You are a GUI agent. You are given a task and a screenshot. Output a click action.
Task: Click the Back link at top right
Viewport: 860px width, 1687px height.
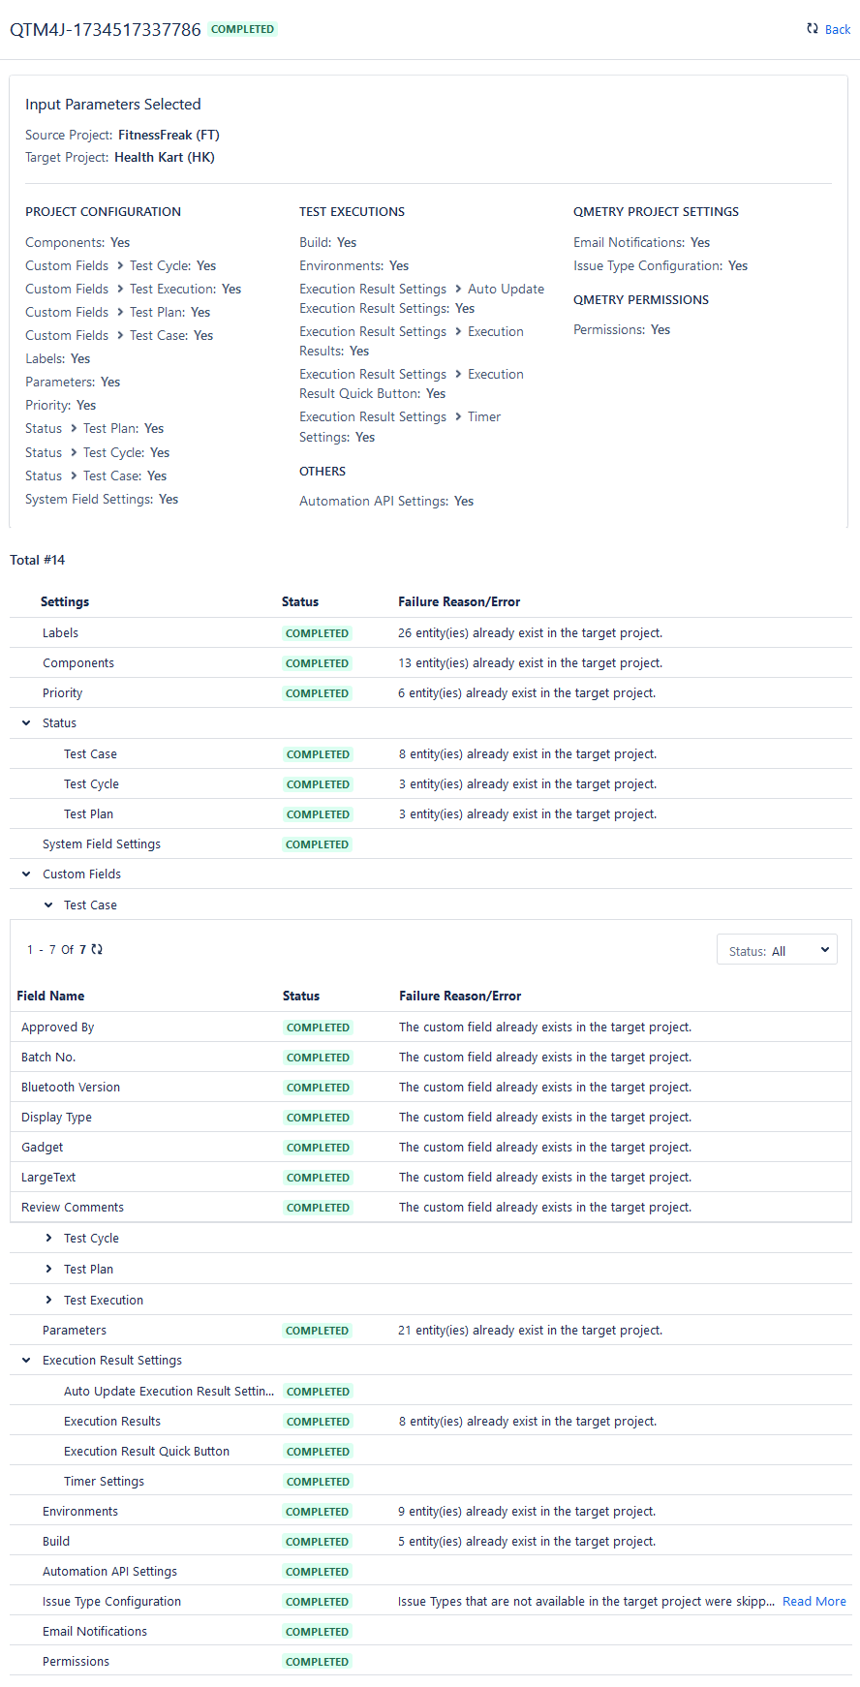837,29
